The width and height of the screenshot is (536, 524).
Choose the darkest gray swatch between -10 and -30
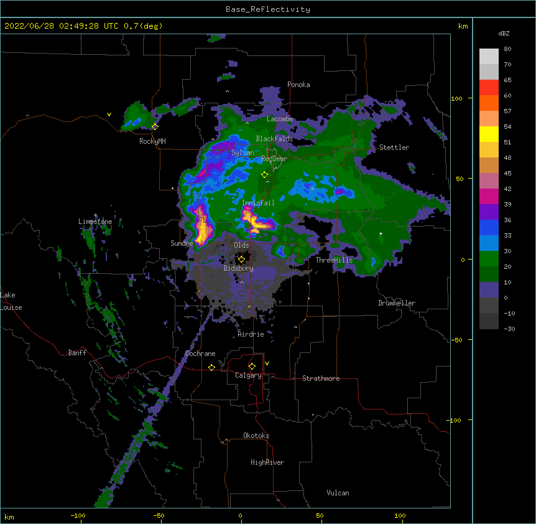tap(489, 321)
